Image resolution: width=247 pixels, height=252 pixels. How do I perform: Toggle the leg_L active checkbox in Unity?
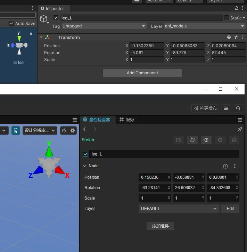pos(56,18)
